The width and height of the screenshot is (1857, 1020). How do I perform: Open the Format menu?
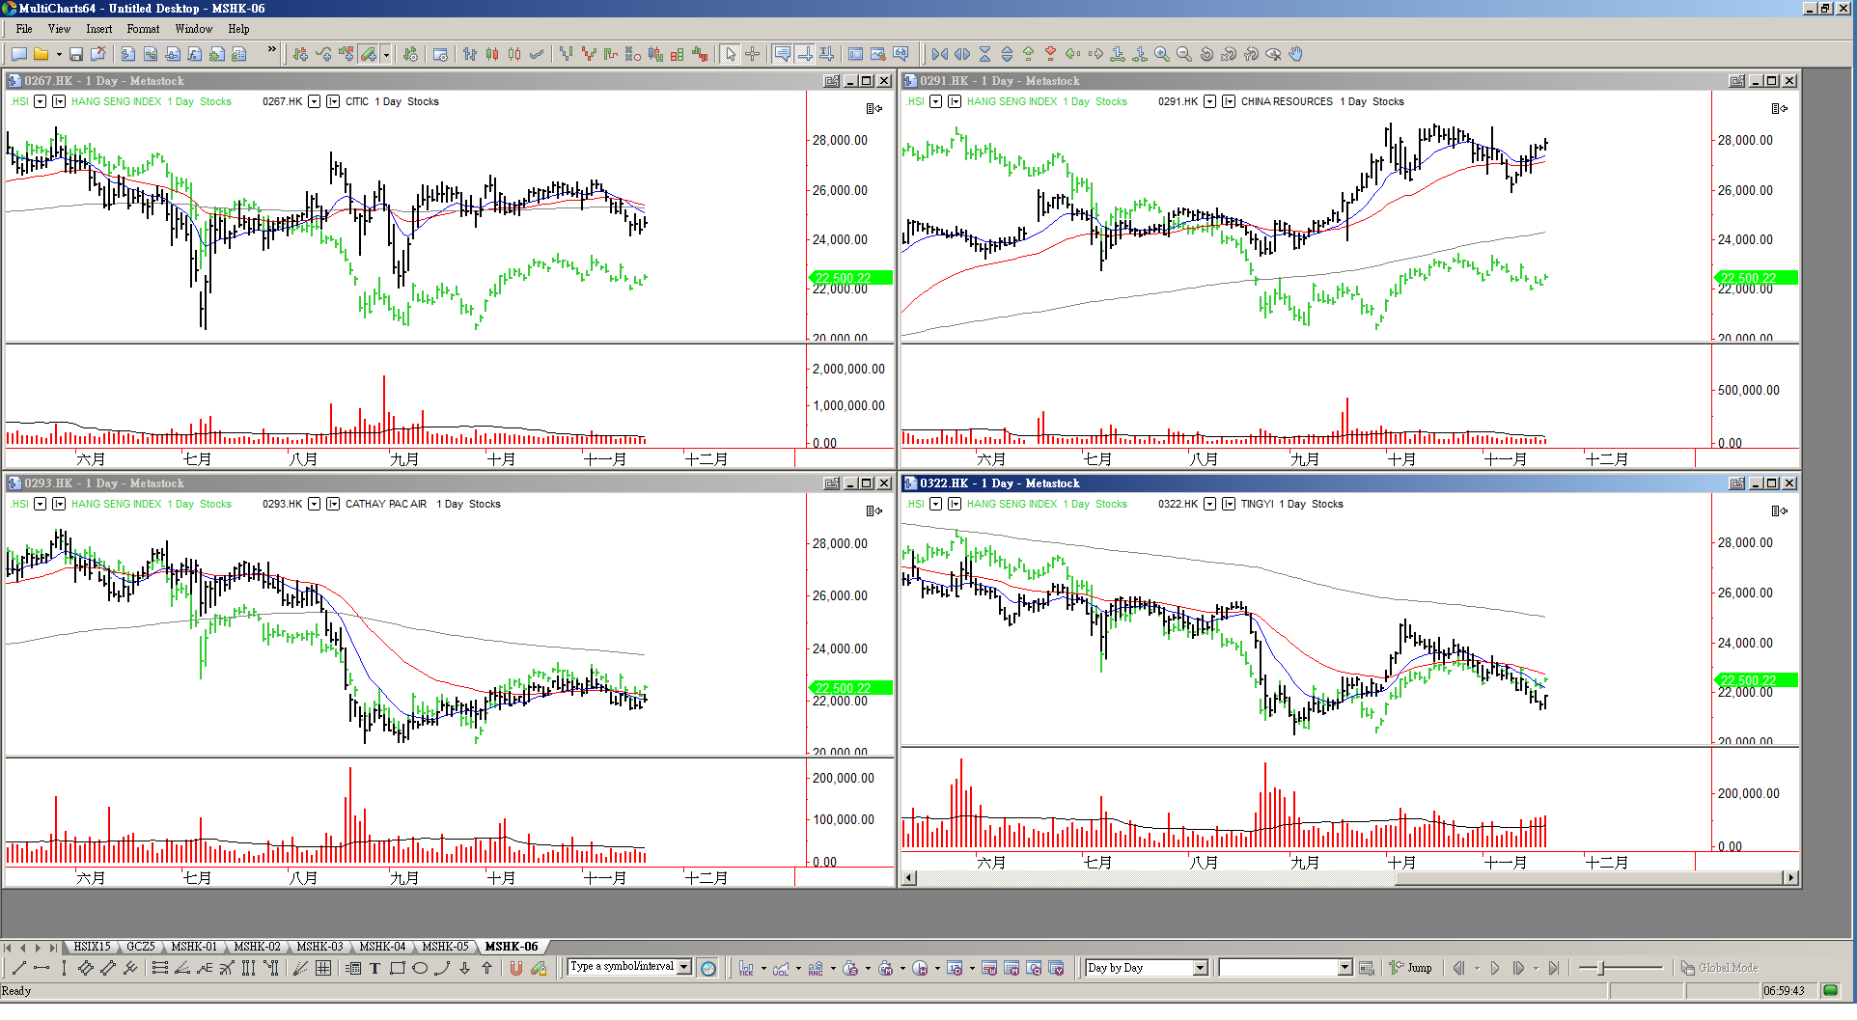click(x=143, y=29)
